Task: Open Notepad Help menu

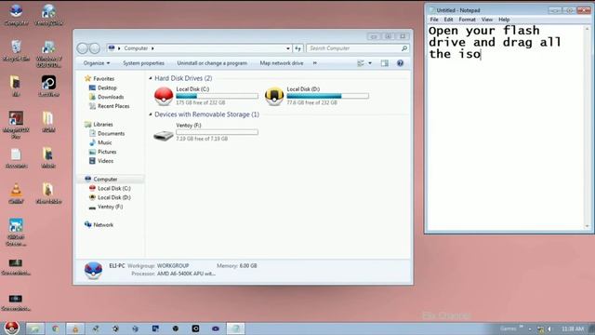Action: 504,20
